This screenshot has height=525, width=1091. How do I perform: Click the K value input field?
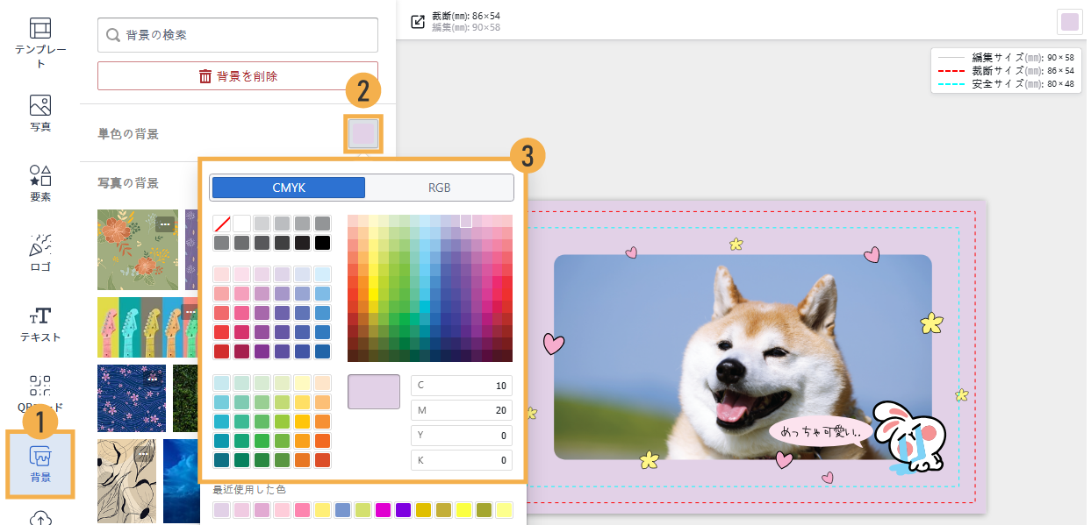[462, 460]
